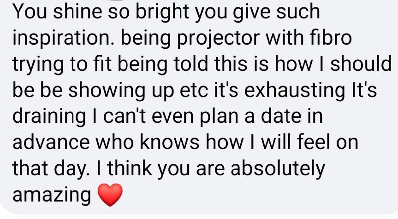Click the word "advance" in the comment

(x=51, y=142)
